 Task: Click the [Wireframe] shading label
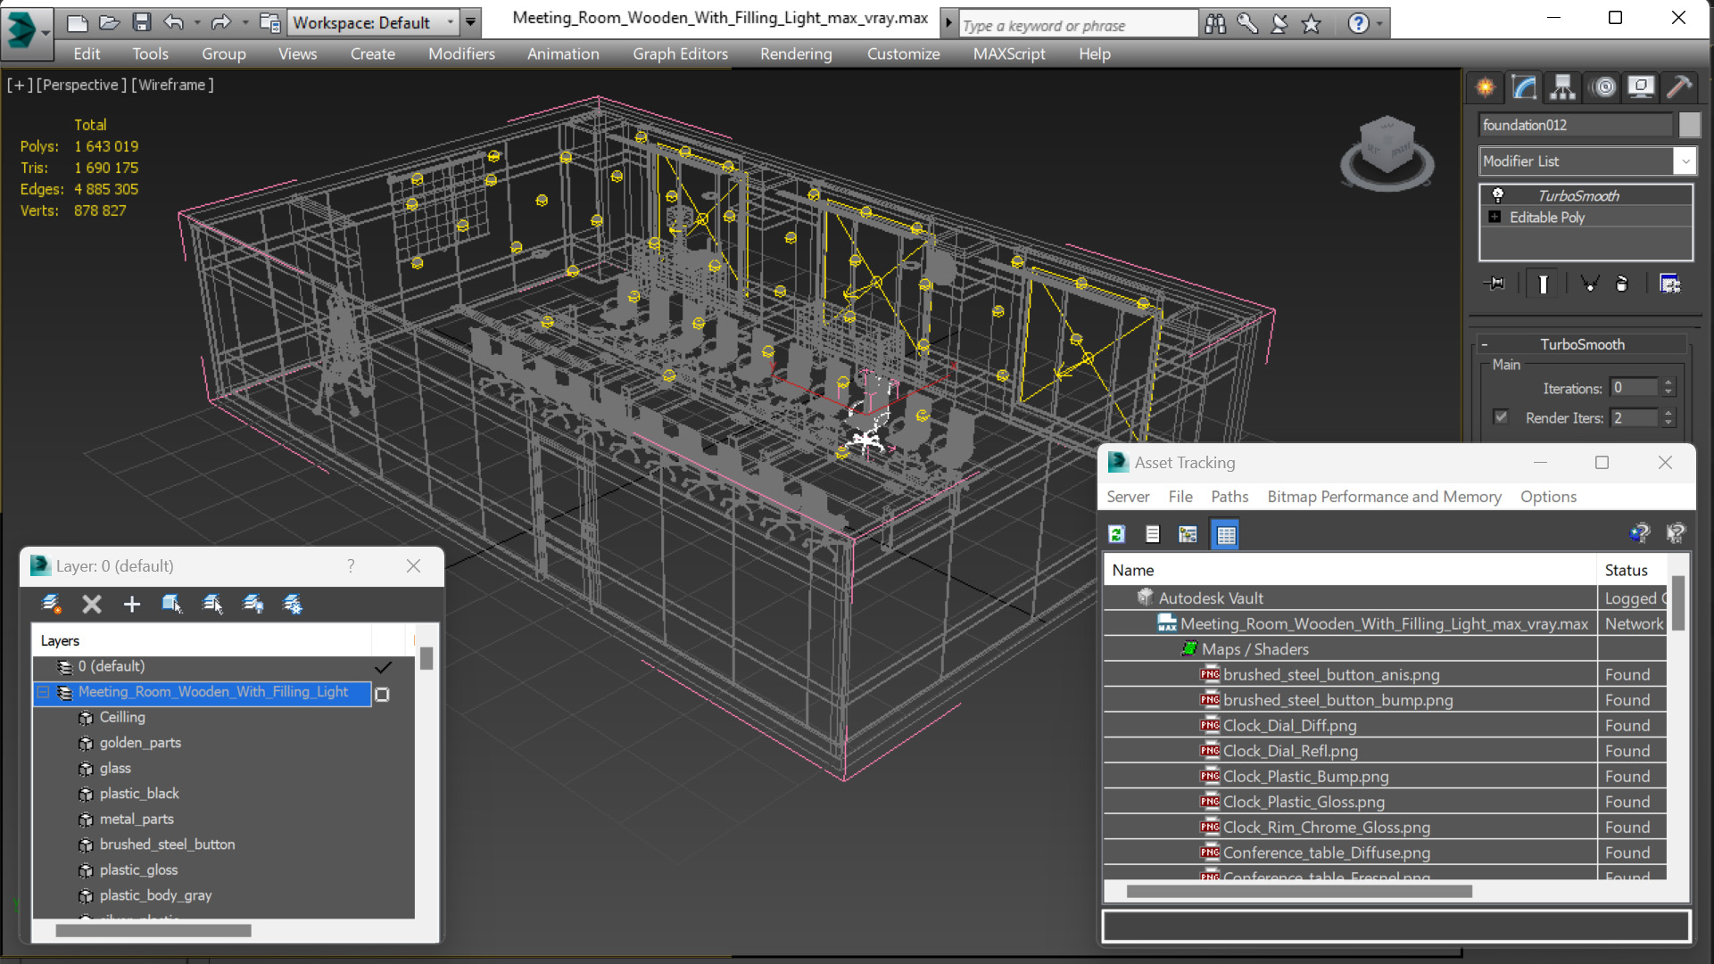click(173, 85)
